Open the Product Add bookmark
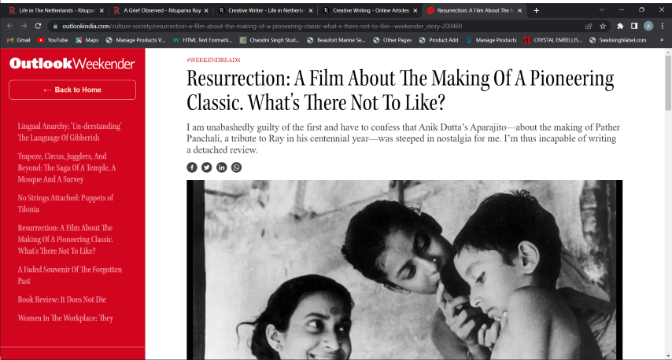Viewport: 672px width, 360px height. 438,40
